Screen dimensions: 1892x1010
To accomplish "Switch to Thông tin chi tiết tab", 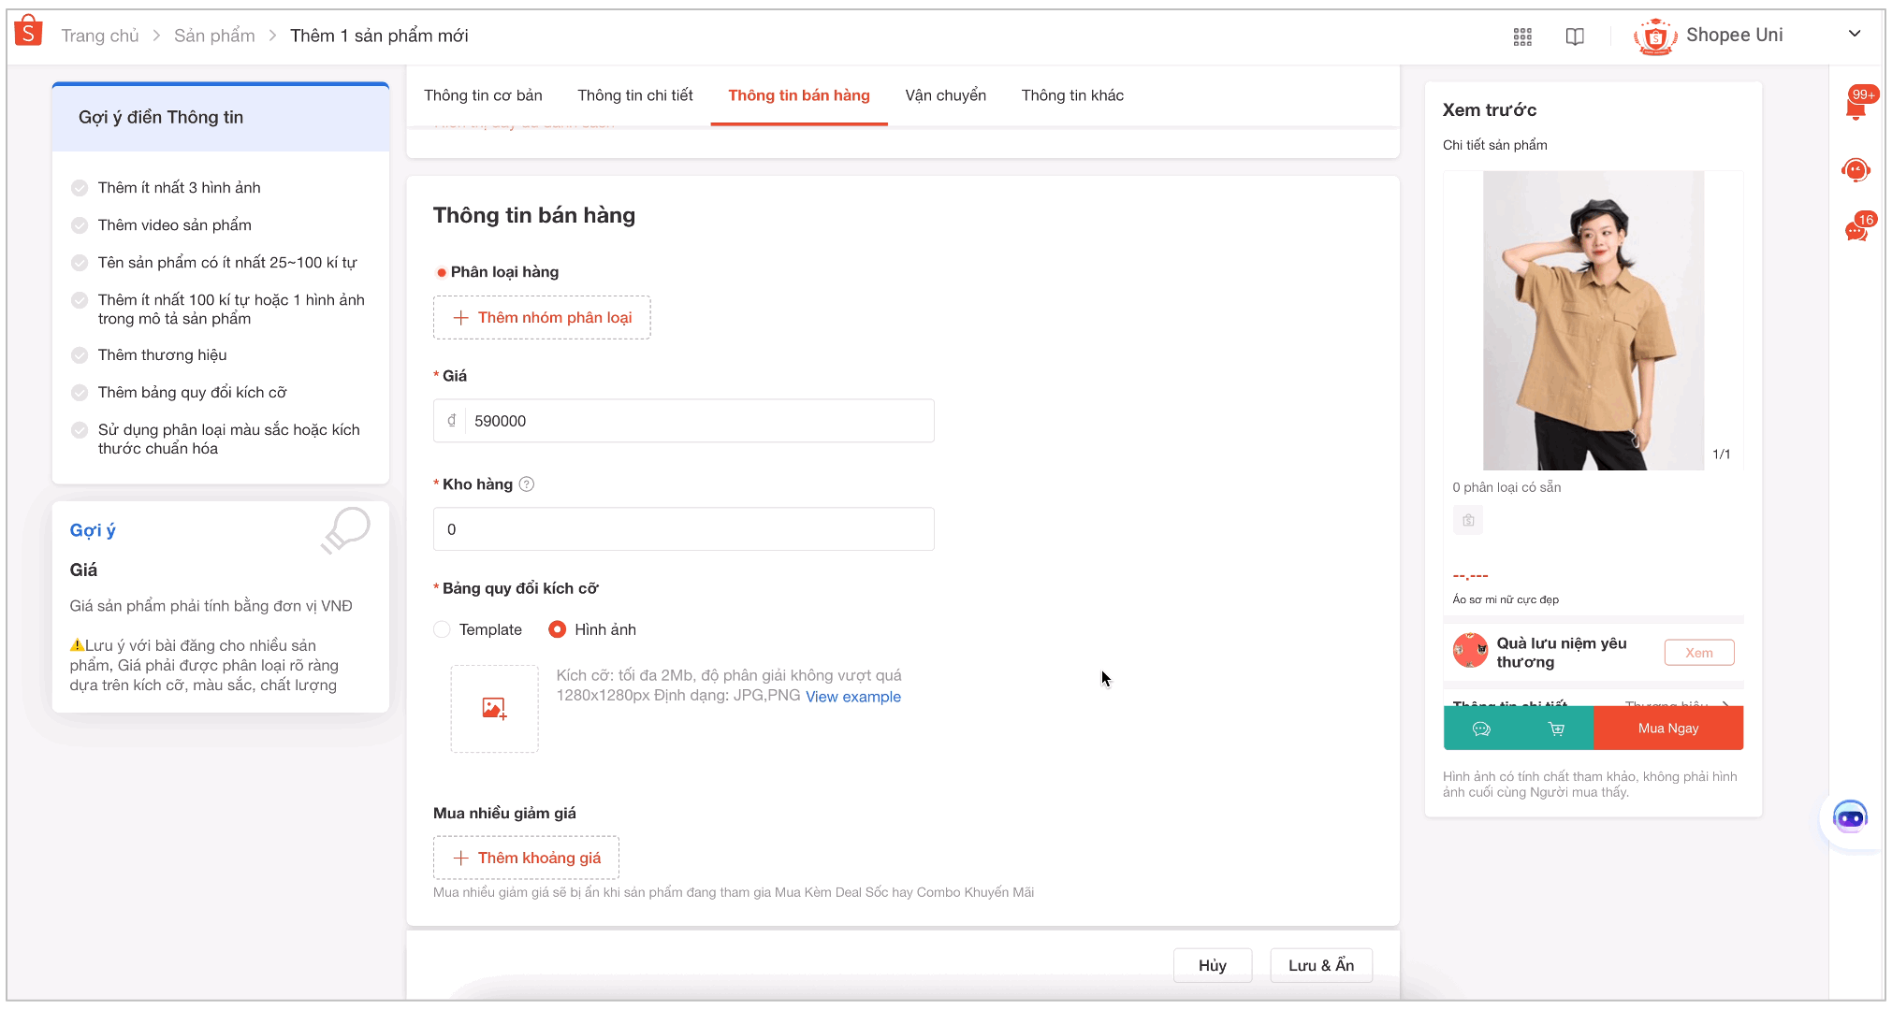I will click(x=634, y=95).
